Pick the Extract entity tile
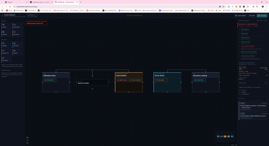Viewport: 269px width, 146px height. [18, 45]
